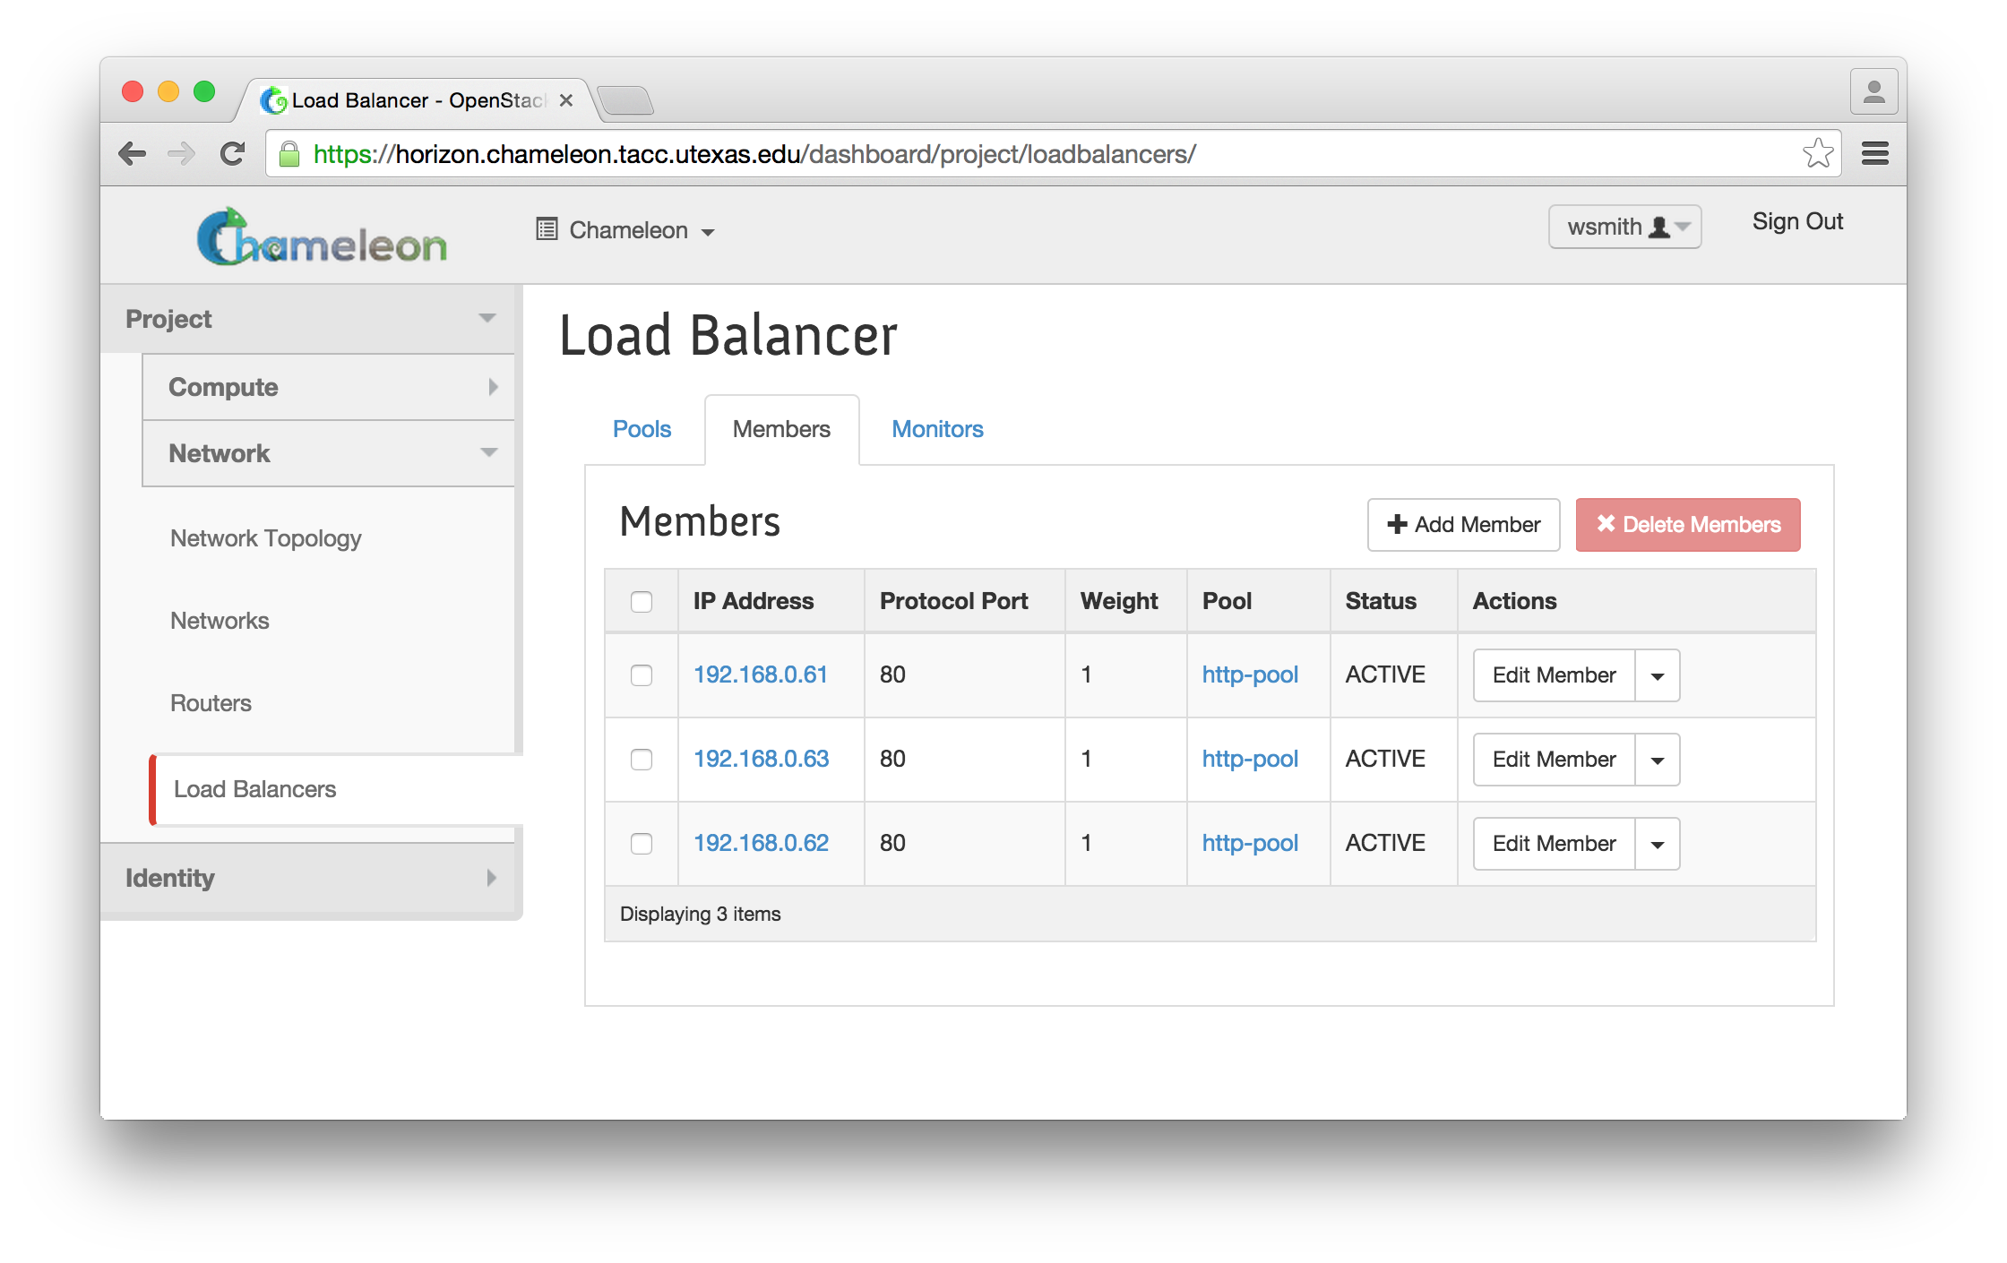
Task: Check the box for member 192.168.0.63
Action: 642,760
